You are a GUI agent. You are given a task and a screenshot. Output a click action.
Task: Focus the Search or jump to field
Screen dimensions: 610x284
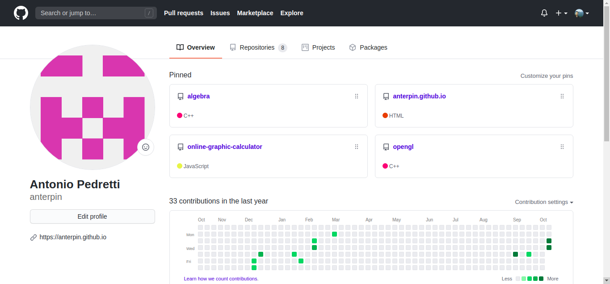click(x=96, y=13)
